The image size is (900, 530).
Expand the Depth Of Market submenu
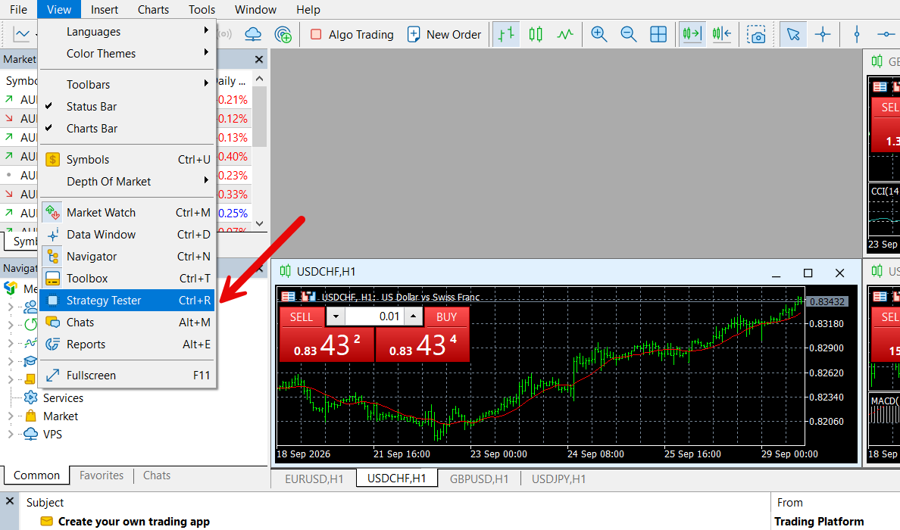coord(127,181)
